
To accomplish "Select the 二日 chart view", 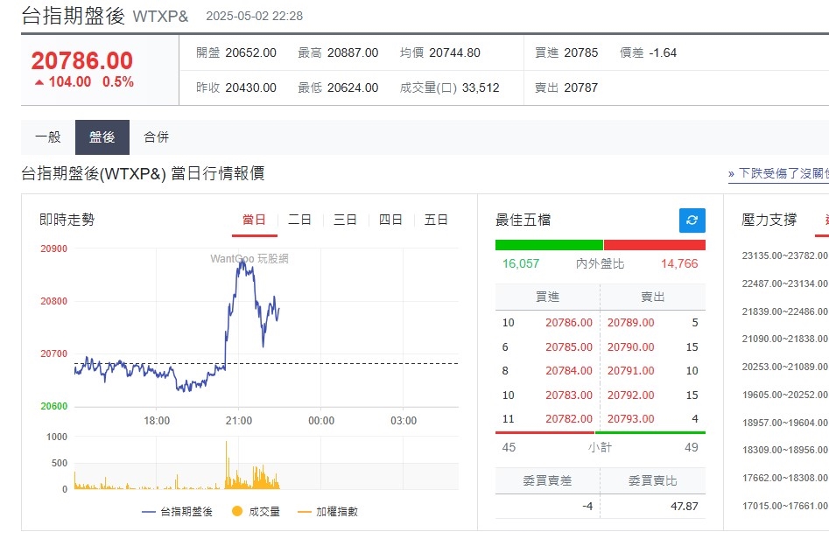I will coord(299,220).
